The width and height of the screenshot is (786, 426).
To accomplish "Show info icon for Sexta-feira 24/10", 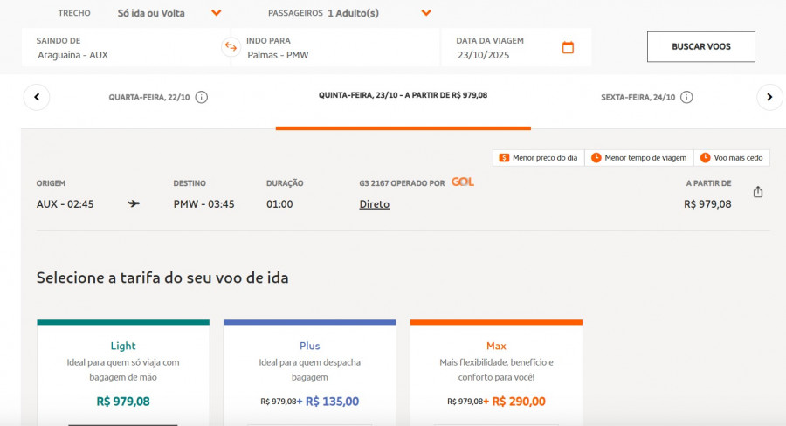I will click(x=686, y=97).
